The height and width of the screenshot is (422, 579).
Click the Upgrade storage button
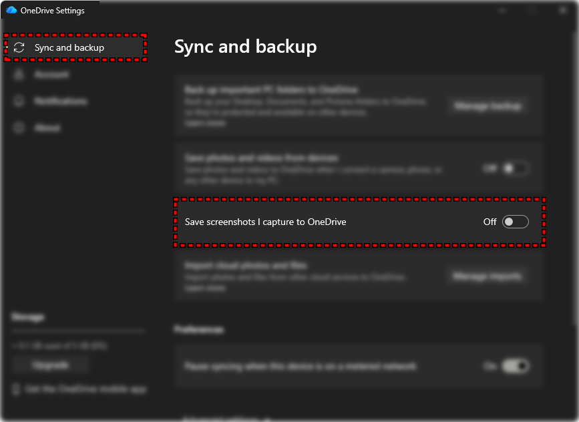point(51,365)
